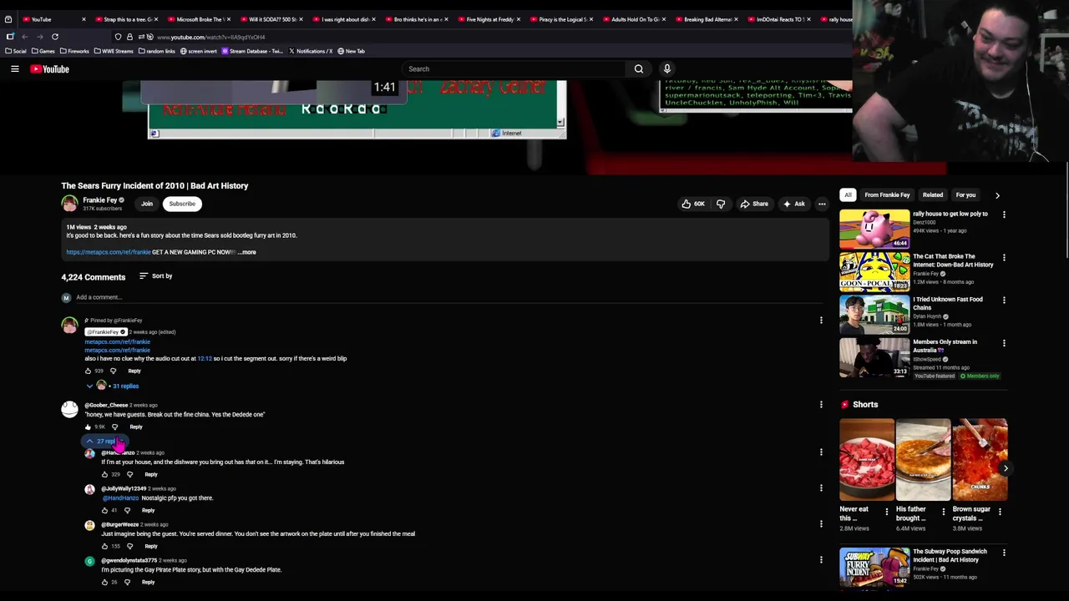
Task: Open the metapcs.com/ref/frankie description link
Action: (109, 252)
